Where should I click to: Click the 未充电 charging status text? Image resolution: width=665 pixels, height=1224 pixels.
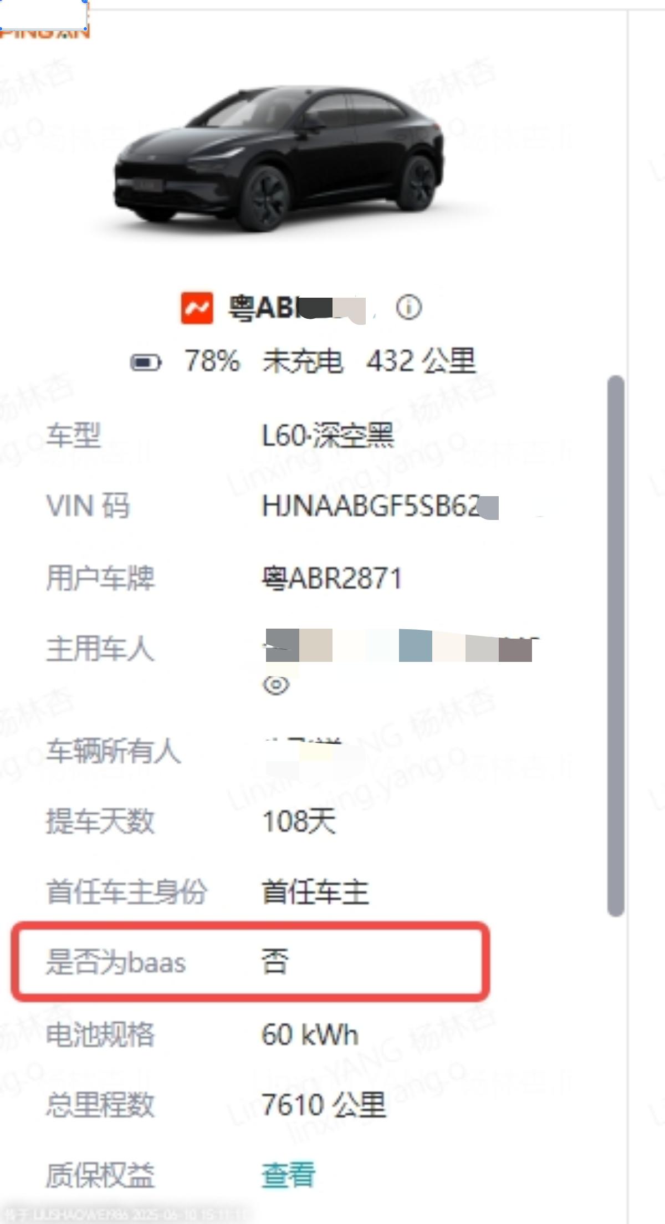pyautogui.click(x=303, y=361)
